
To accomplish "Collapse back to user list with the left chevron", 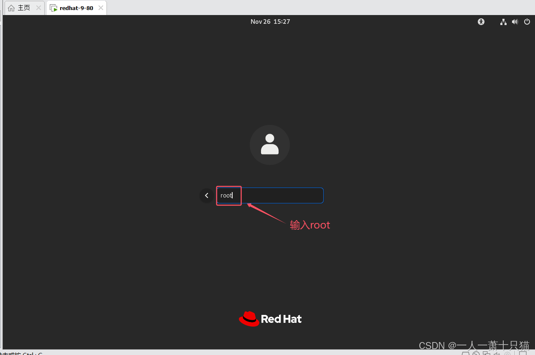I will (206, 195).
